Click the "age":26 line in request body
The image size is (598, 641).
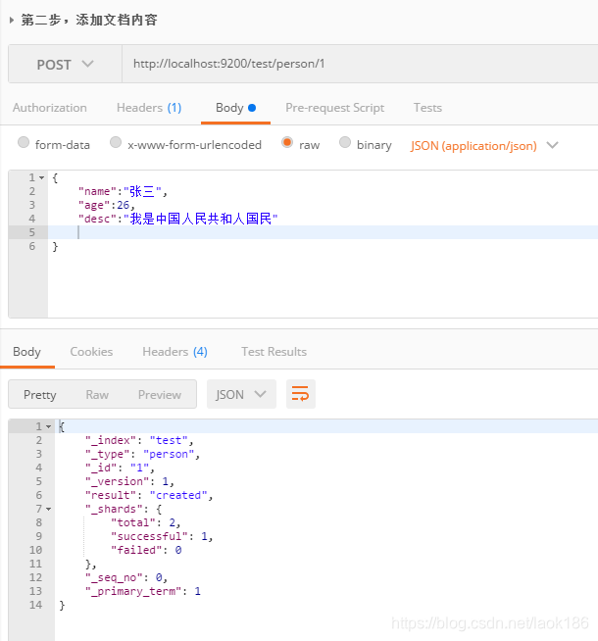click(106, 205)
